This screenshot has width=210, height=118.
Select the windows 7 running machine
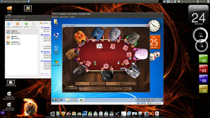(22, 43)
